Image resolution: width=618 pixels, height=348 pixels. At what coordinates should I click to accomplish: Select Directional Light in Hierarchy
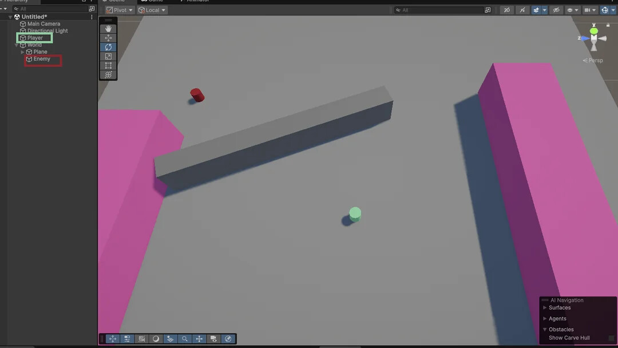point(47,31)
